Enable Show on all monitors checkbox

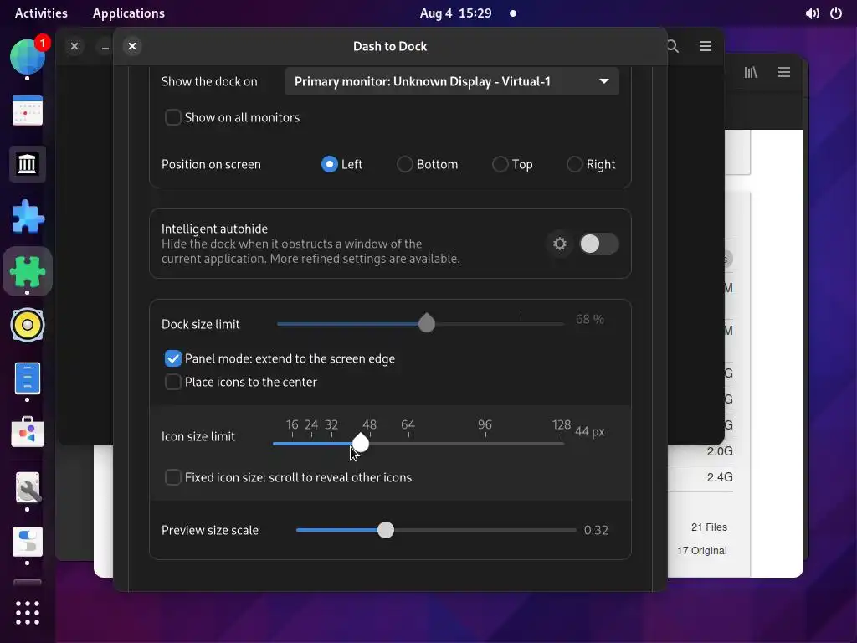tap(173, 117)
